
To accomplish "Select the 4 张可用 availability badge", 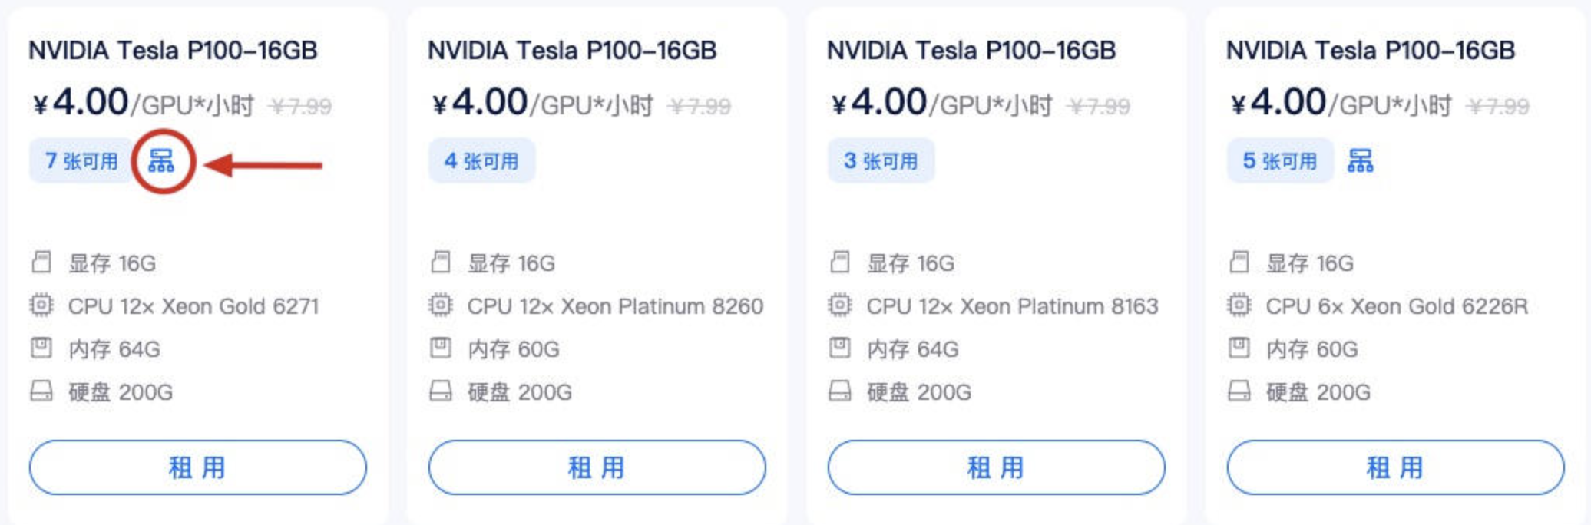I will click(481, 161).
